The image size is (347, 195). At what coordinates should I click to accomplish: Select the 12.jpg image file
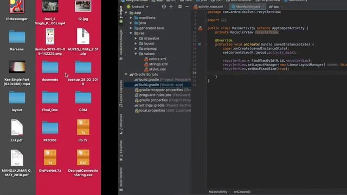(83, 6)
